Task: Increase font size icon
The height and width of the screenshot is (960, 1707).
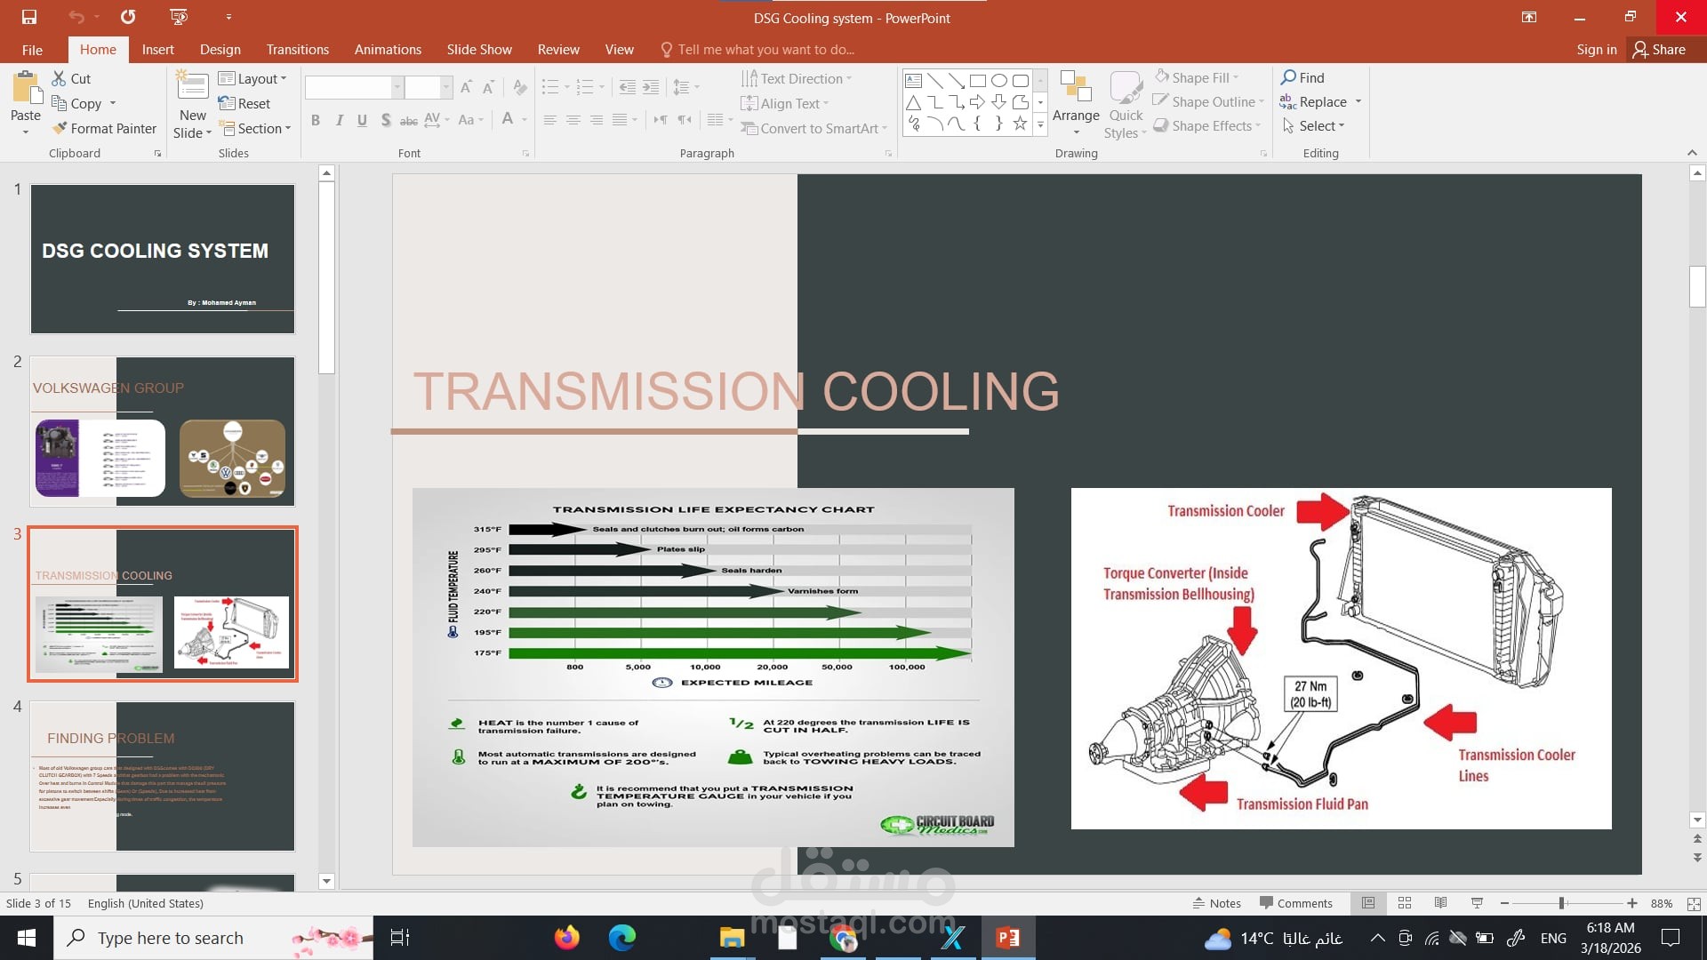Action: (465, 87)
